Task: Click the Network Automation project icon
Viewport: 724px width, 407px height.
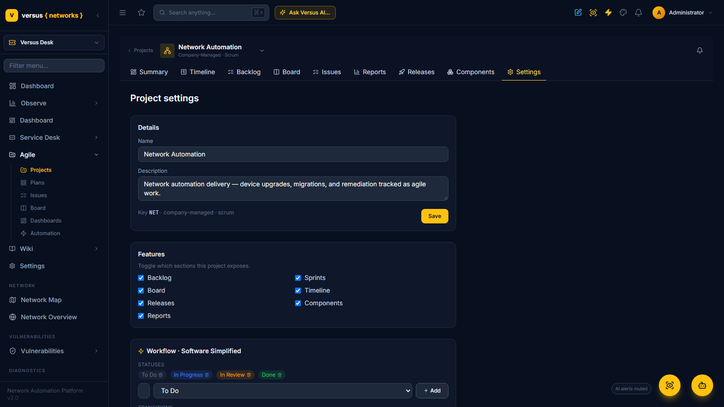Action: tap(167, 51)
